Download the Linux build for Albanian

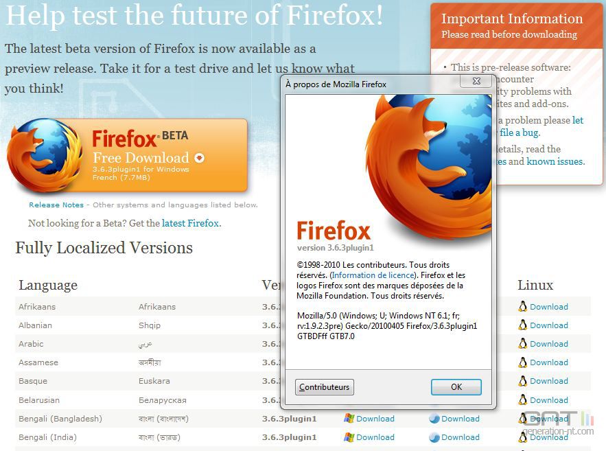549,325
